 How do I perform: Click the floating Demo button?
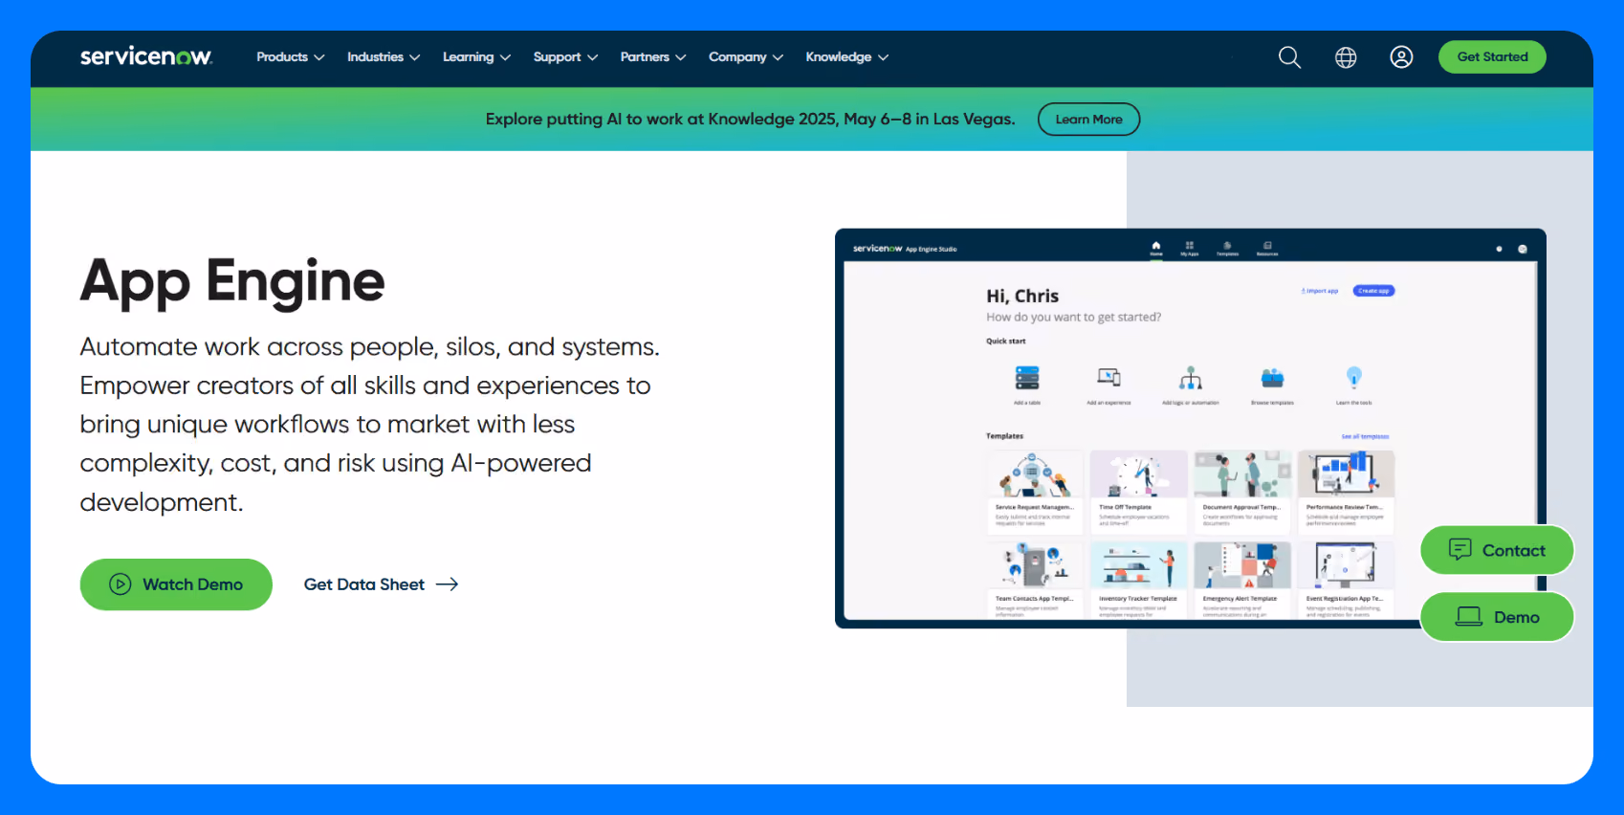click(1497, 617)
